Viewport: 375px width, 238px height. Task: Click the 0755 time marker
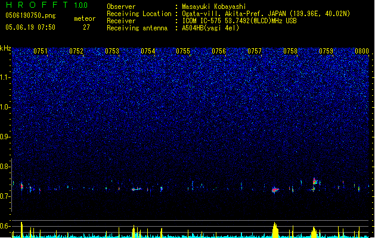tap(183, 51)
